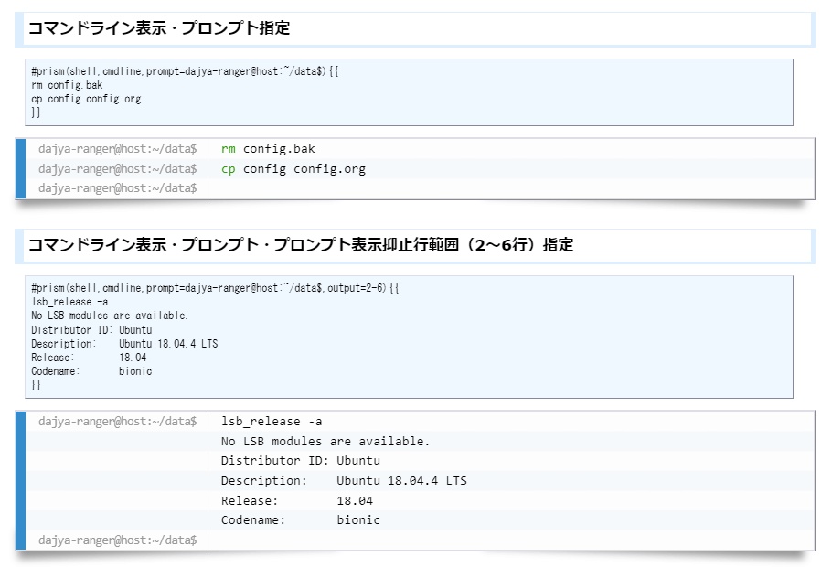Select the Distributor ID: Ubuntu output line
This screenshot has width=832, height=567.
pos(91,329)
